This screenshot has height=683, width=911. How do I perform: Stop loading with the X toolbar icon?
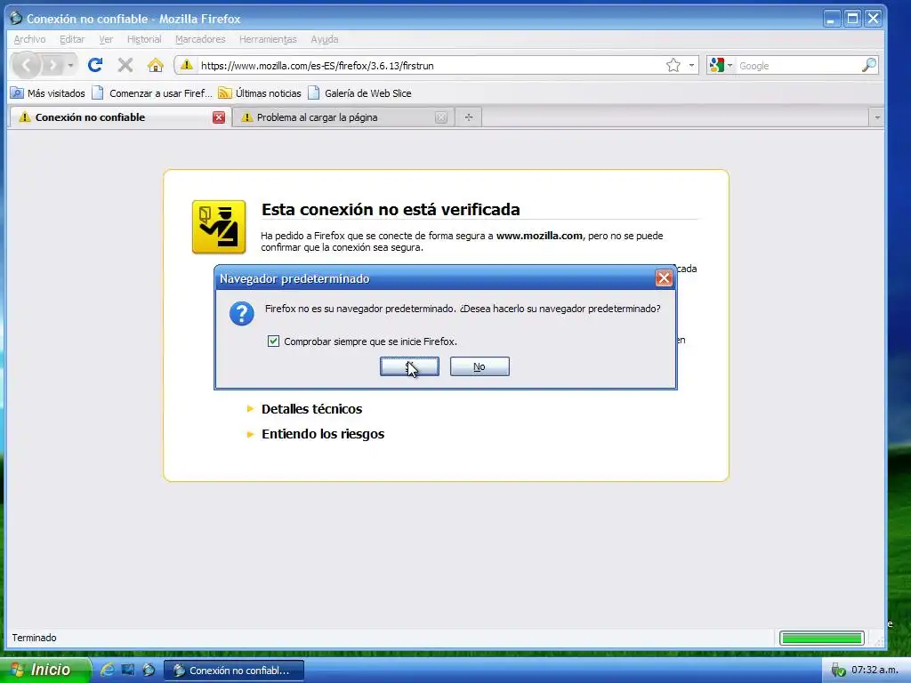coord(125,65)
